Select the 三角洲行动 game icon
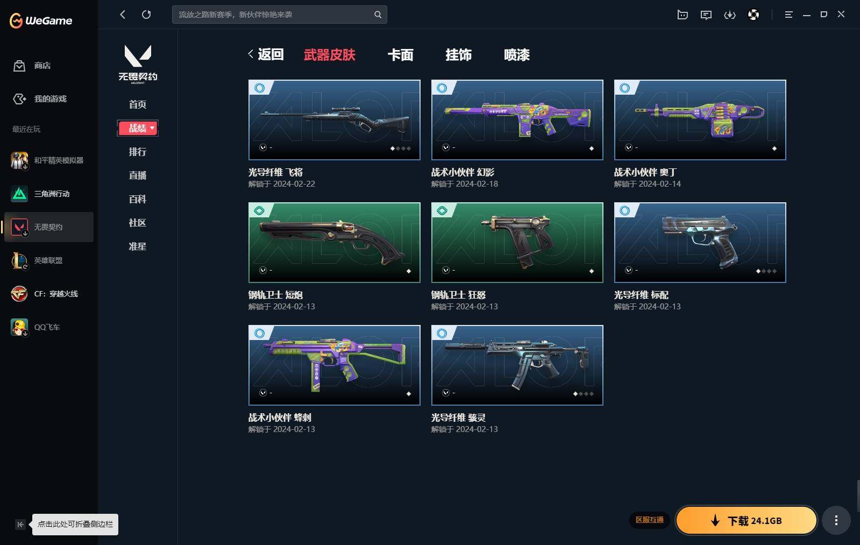 pyautogui.click(x=19, y=194)
